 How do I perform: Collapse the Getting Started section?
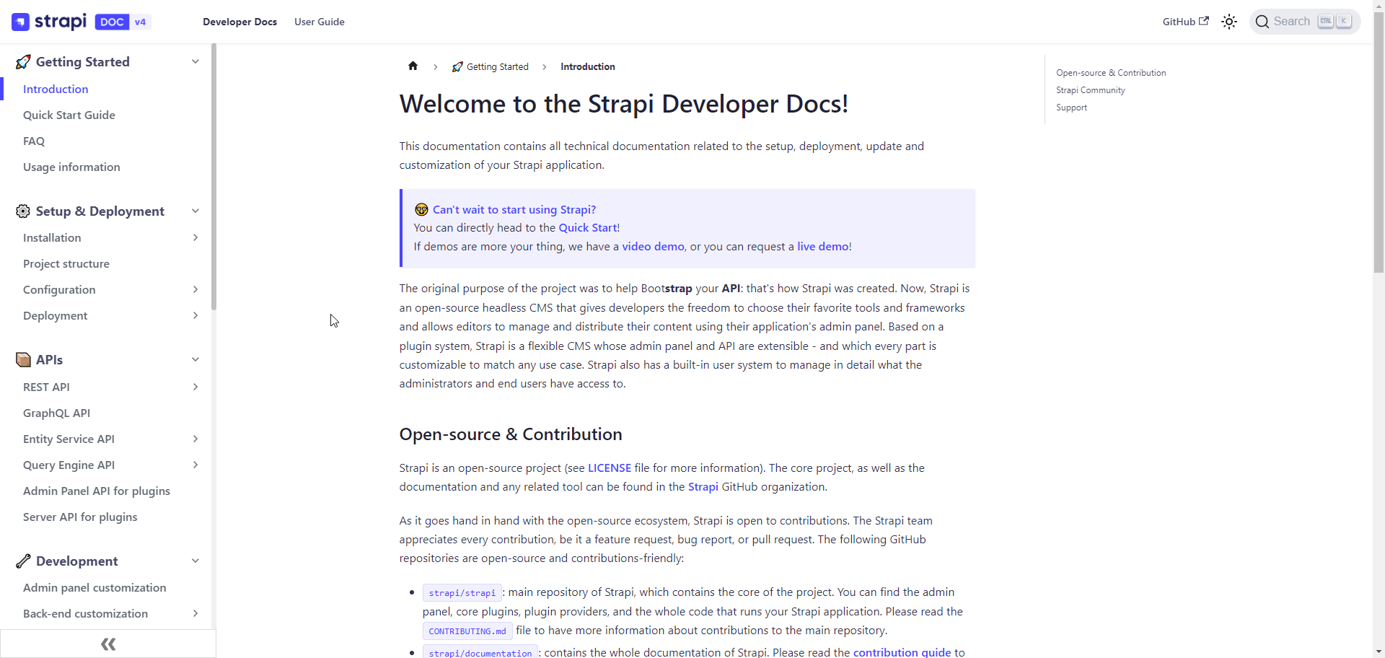tap(195, 62)
